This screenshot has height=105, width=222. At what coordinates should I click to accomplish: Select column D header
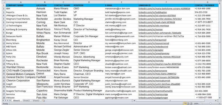(x=89, y=2)
